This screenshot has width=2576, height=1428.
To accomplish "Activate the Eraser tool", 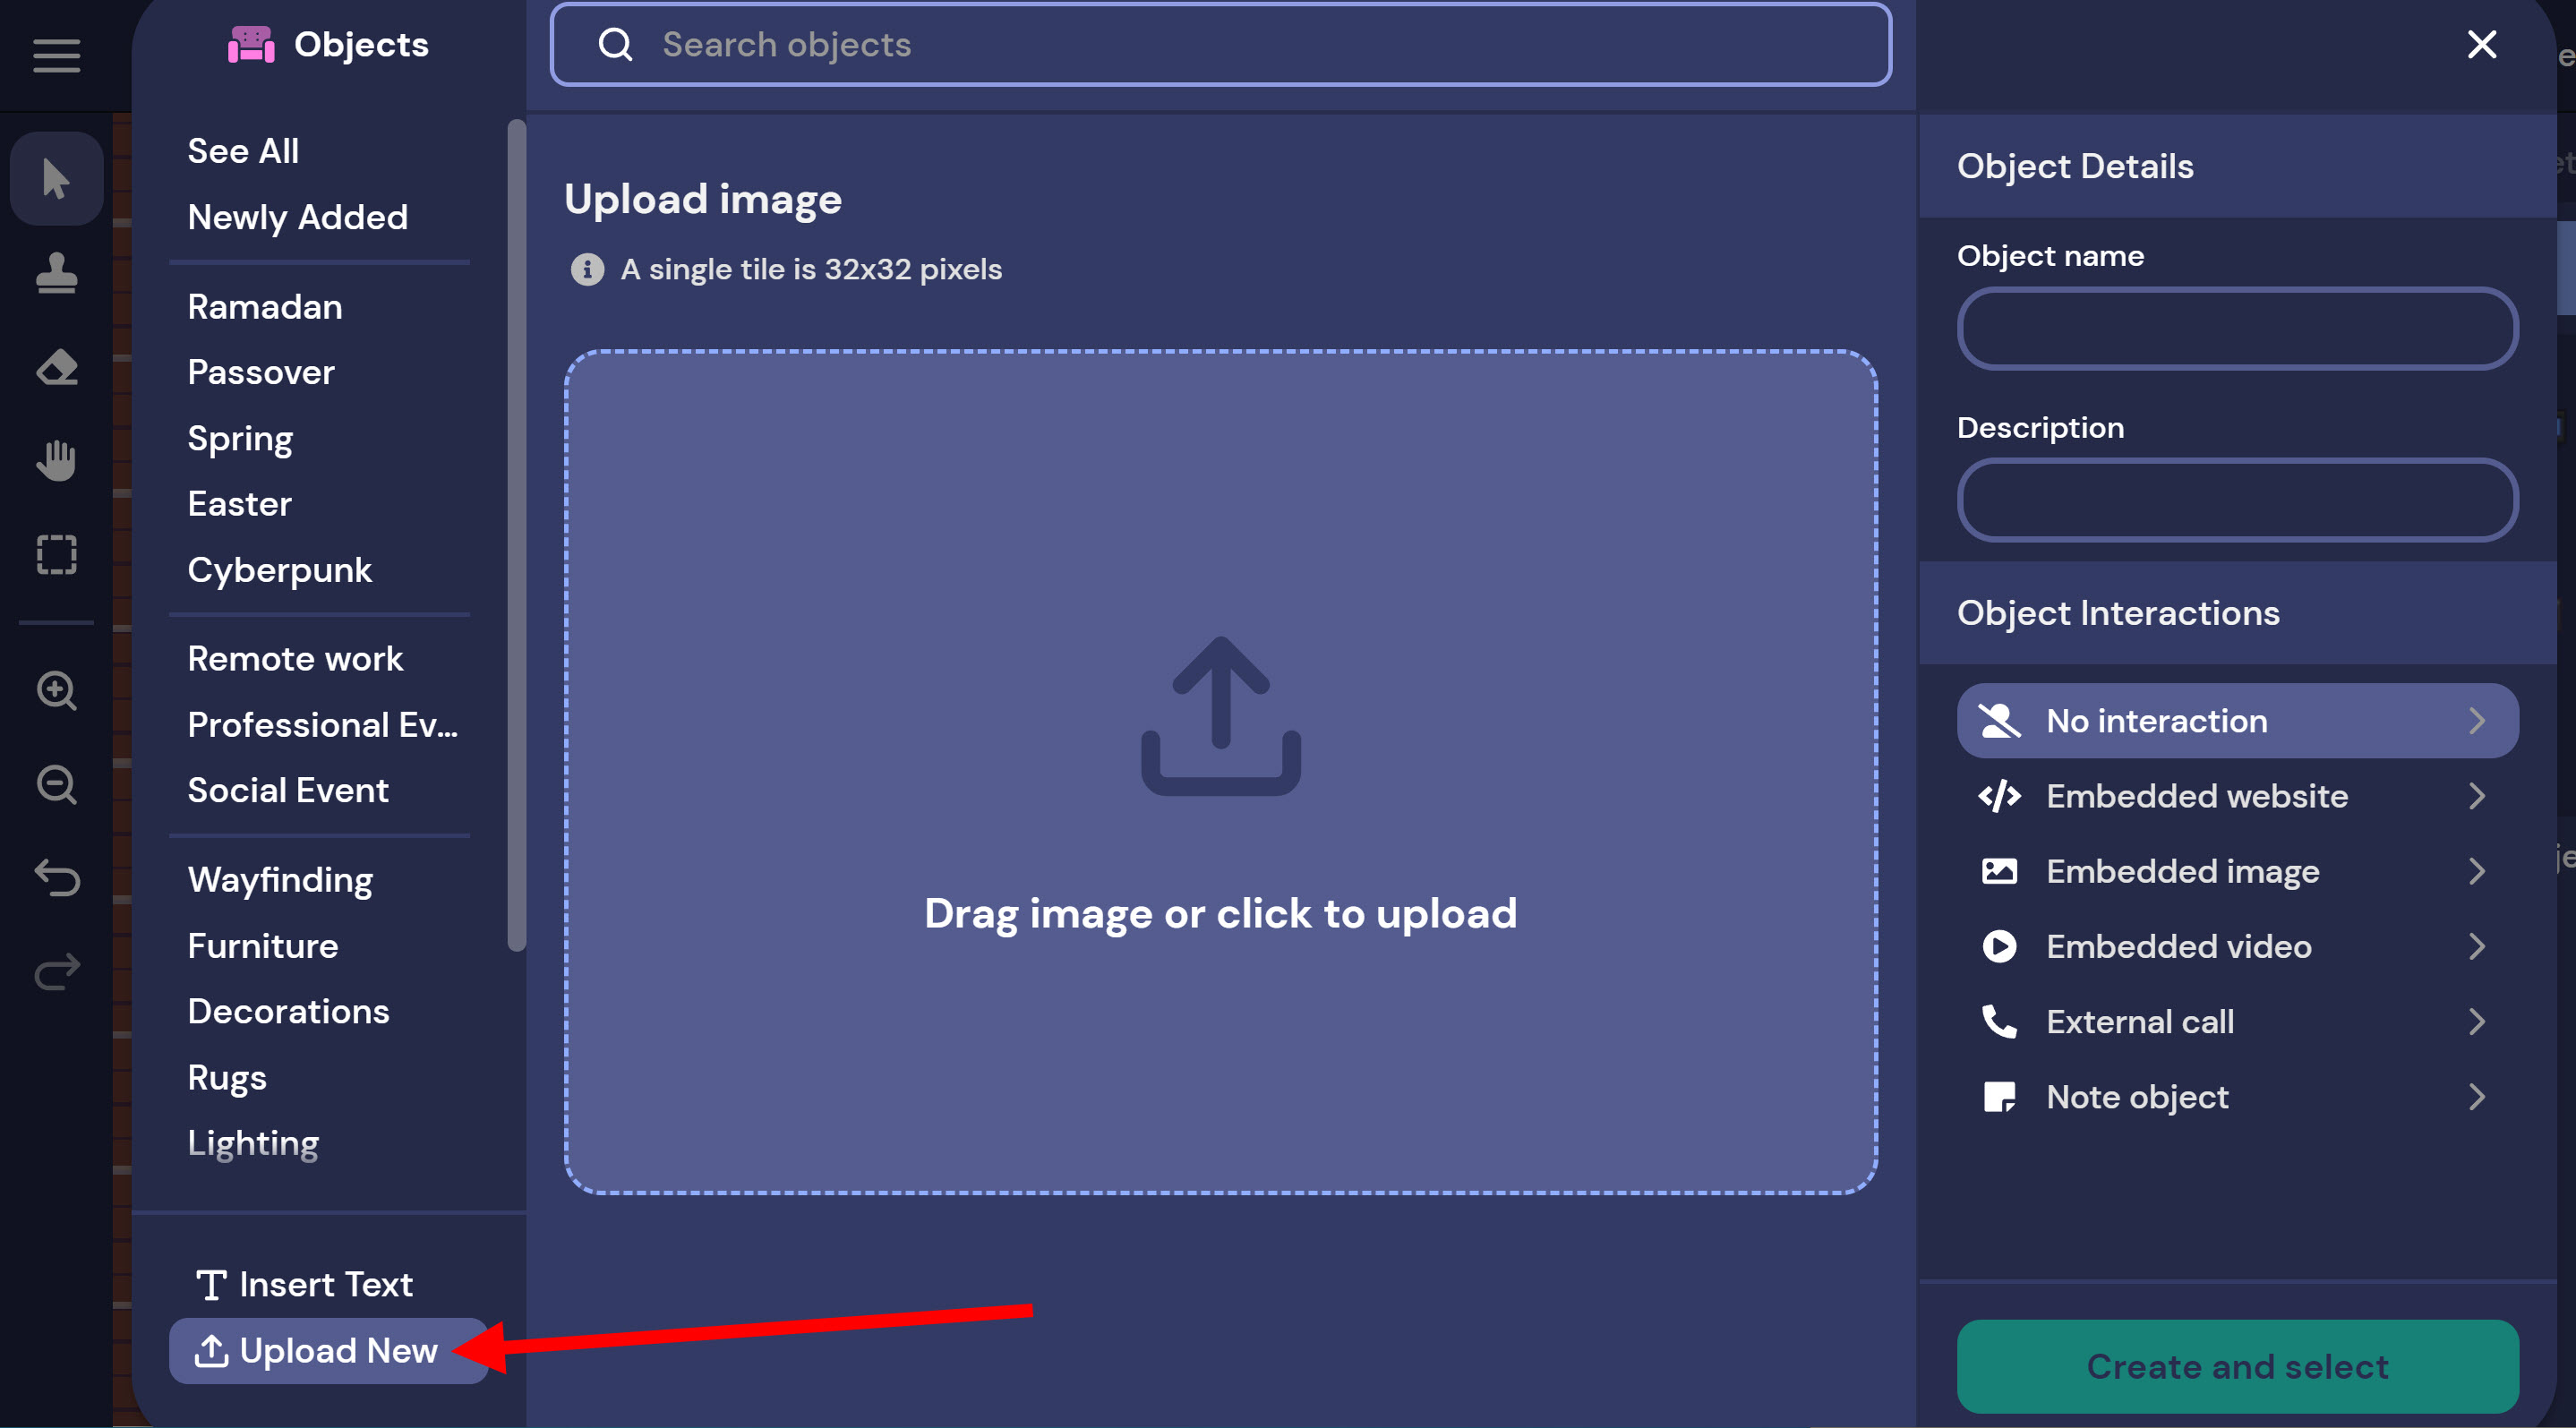I will coord(56,367).
